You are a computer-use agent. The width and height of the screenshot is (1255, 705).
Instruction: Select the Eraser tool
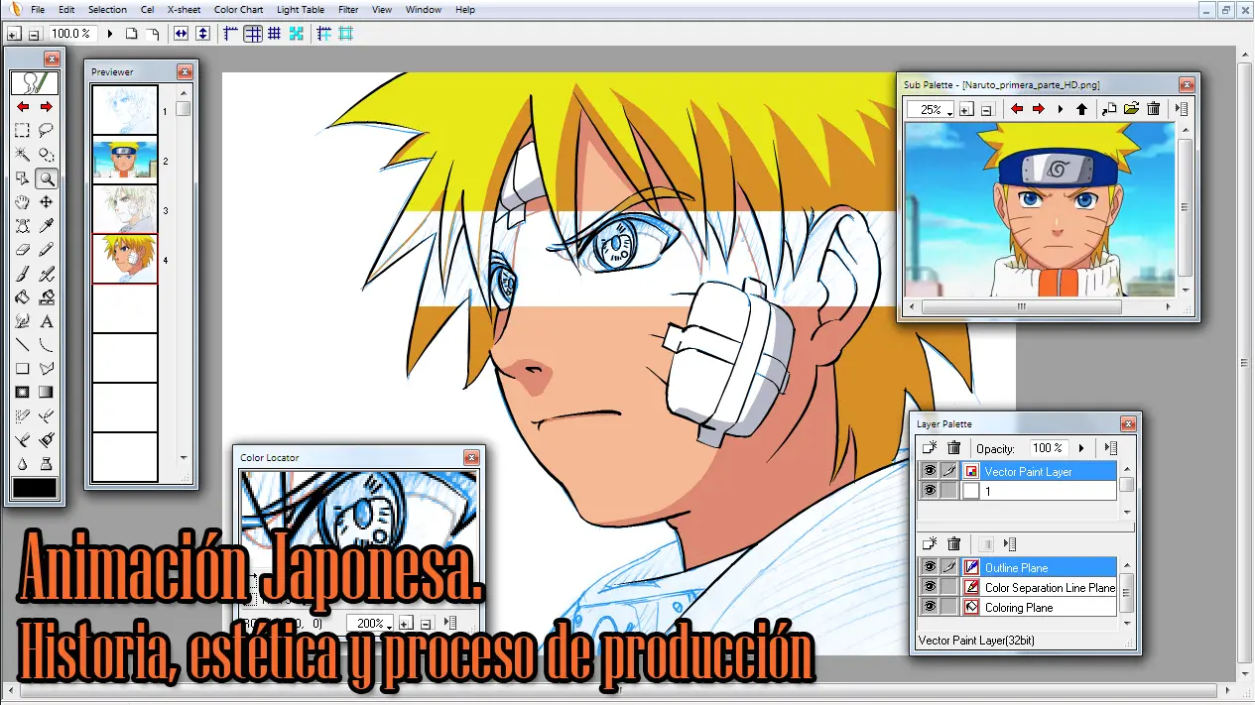[x=22, y=250]
